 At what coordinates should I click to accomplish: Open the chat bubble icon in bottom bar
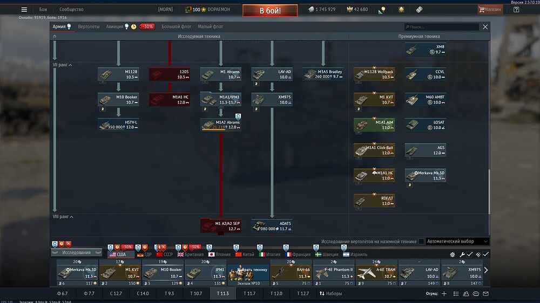coord(476,294)
